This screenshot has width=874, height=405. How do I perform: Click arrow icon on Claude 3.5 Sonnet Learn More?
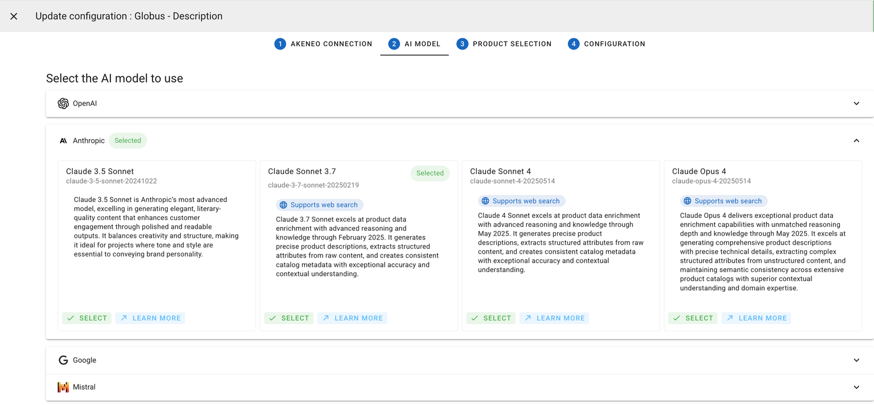coord(123,318)
